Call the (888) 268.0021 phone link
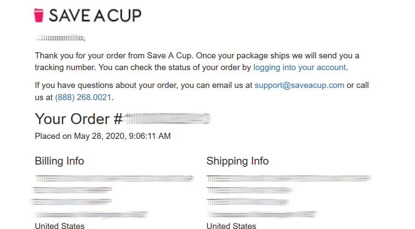This screenshot has height=229, width=415. click(x=83, y=98)
